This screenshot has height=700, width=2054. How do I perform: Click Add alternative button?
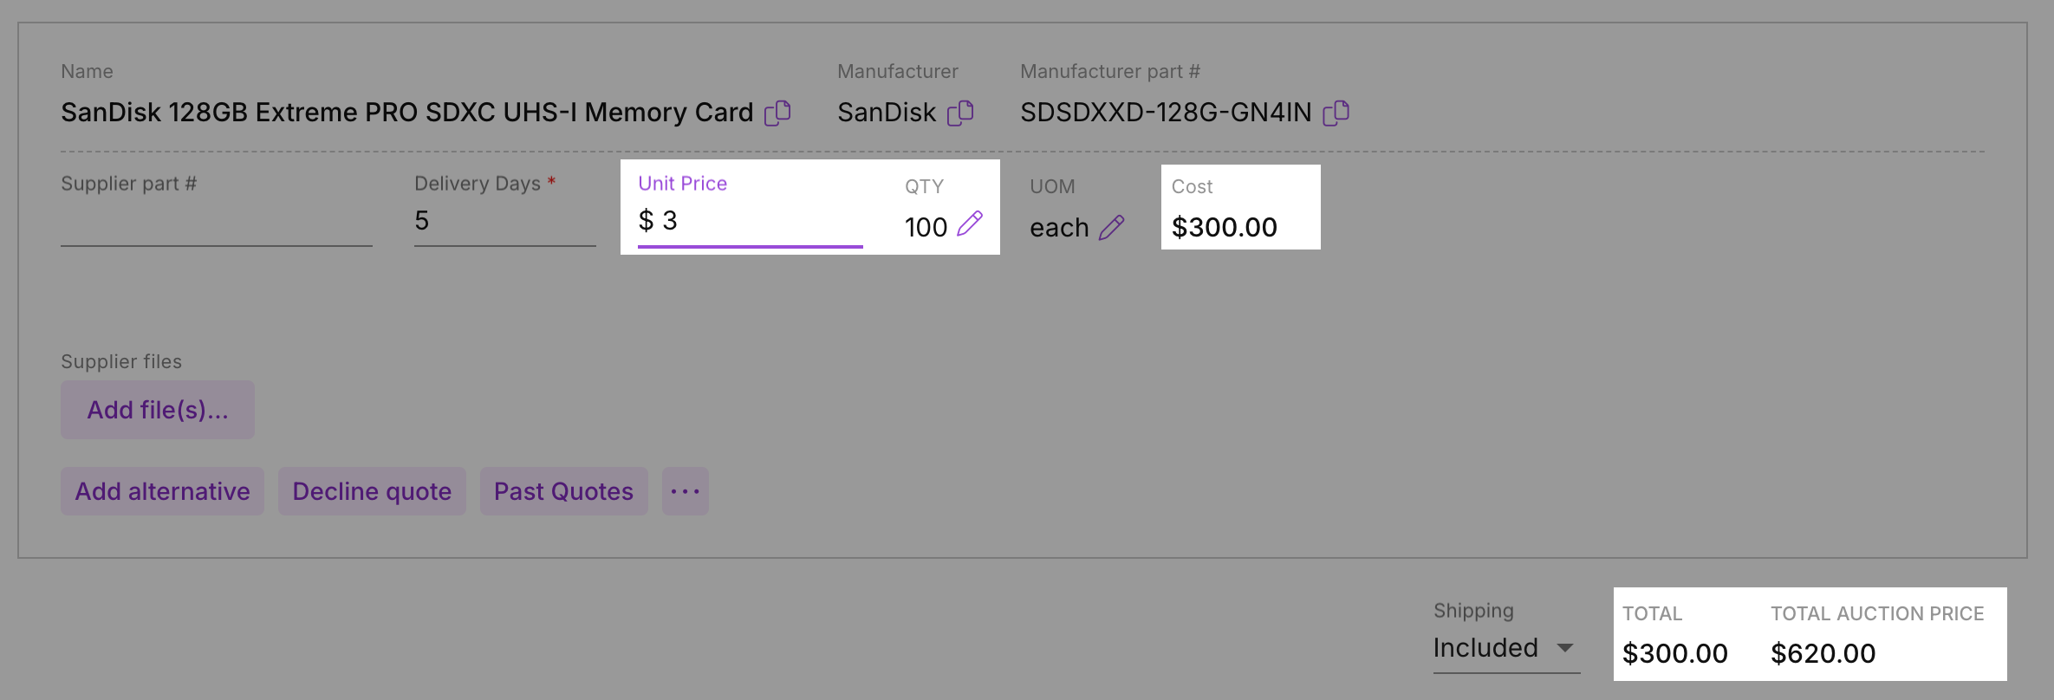click(x=162, y=491)
